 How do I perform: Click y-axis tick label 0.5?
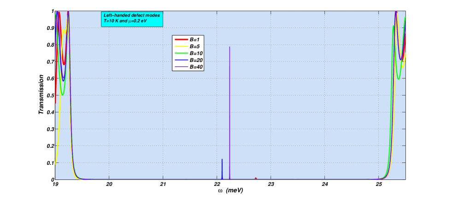[x=50, y=95]
